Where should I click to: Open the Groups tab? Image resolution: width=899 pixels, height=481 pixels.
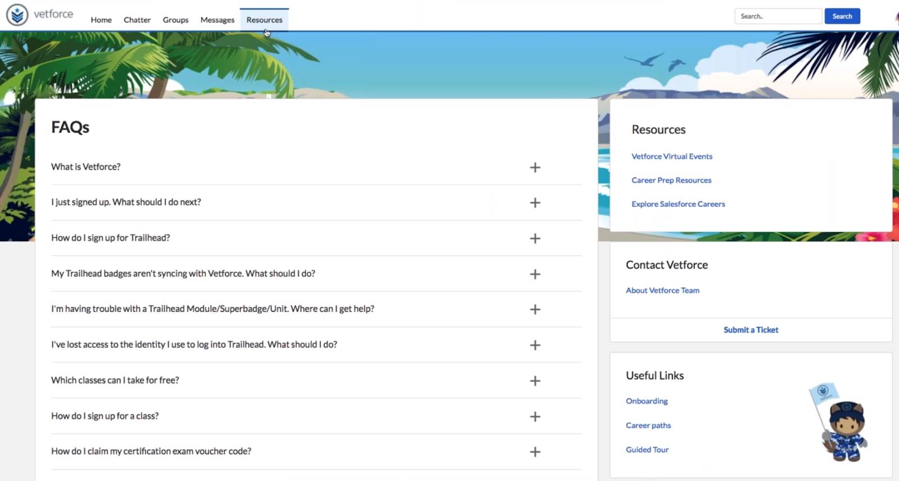(175, 20)
